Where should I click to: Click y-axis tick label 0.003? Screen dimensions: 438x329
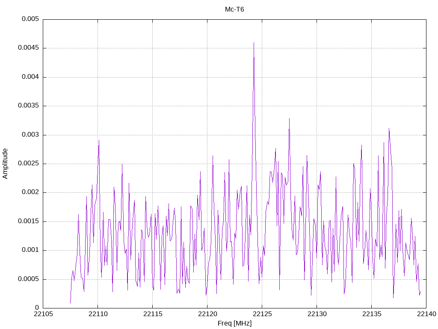pyautogui.click(x=30, y=135)
